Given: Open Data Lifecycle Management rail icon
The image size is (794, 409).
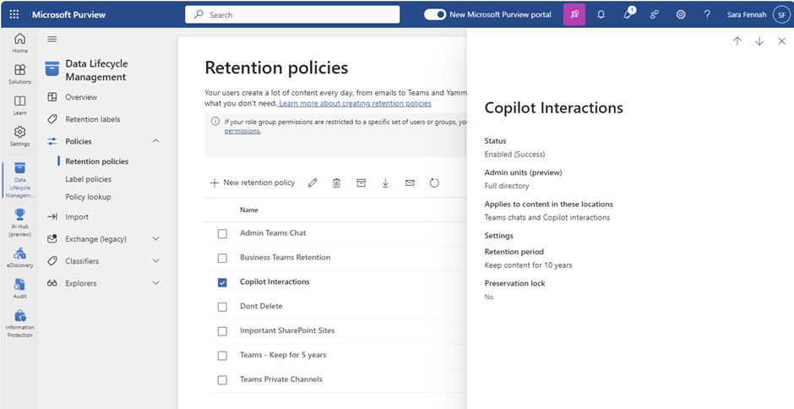Looking at the screenshot, I should (x=19, y=181).
